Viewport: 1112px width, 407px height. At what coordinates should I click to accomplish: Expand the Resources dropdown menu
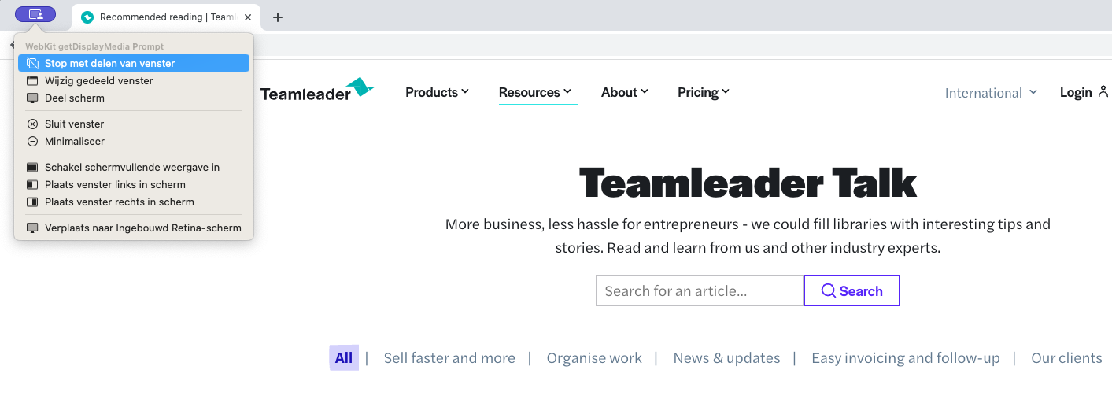pos(535,92)
